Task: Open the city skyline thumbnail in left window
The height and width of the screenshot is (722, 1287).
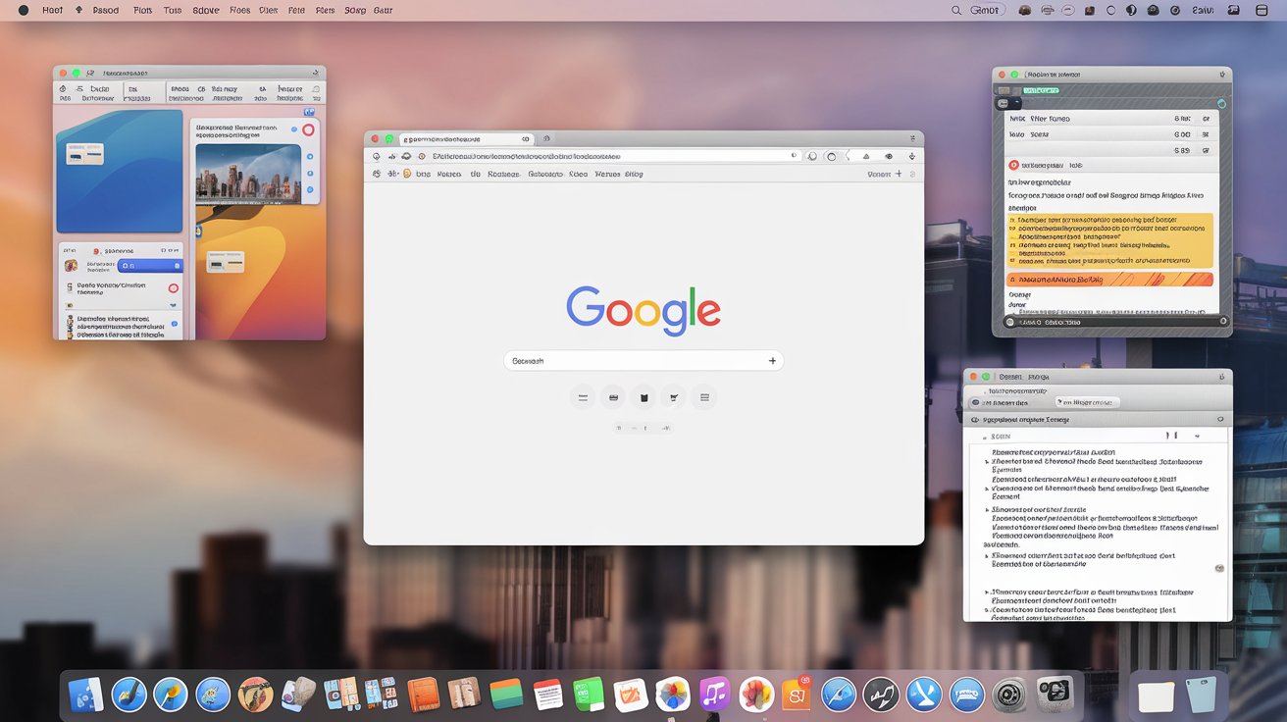Action: pyautogui.click(x=248, y=174)
